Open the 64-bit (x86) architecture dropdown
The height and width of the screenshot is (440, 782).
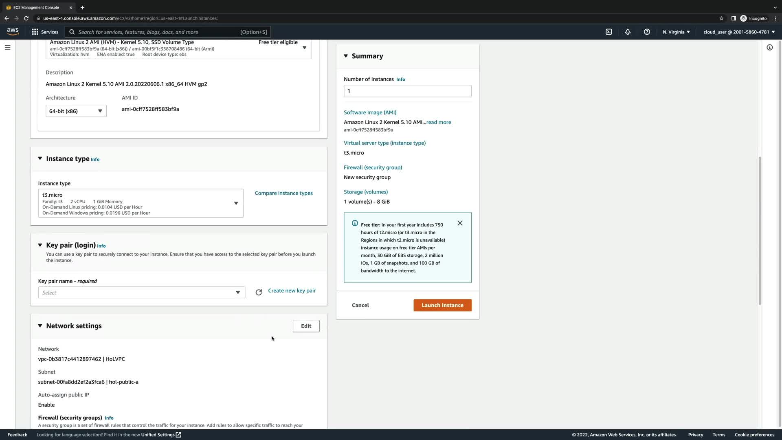(76, 111)
